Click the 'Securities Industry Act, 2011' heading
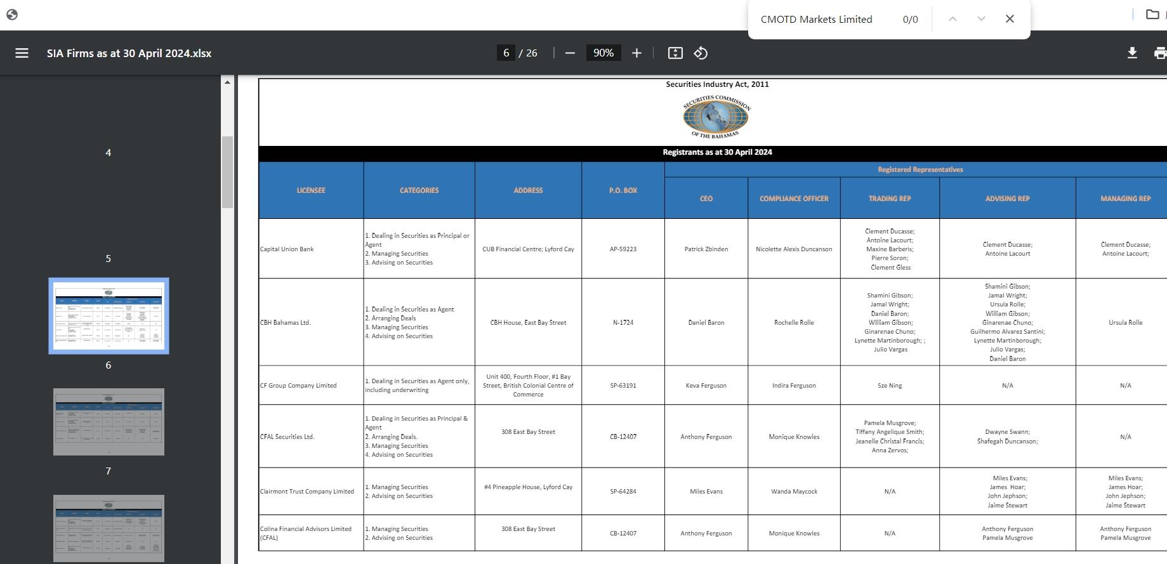The width and height of the screenshot is (1167, 564). tap(717, 84)
